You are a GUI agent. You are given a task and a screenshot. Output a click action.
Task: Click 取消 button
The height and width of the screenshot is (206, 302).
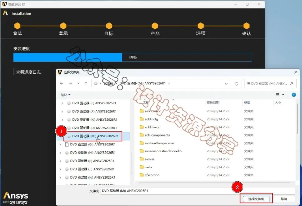[284, 199]
